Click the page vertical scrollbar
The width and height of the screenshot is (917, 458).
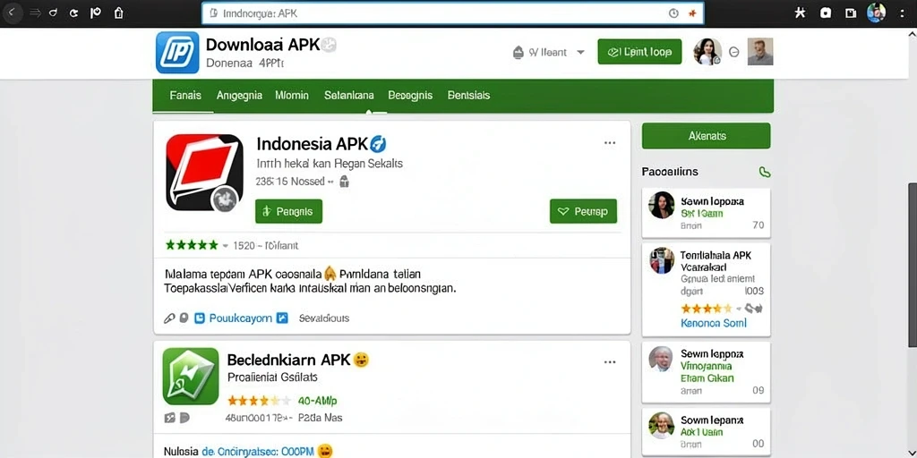[x=912, y=264]
